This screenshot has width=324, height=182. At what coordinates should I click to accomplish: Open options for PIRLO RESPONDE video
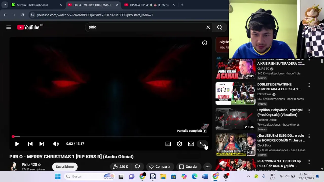click(309, 60)
